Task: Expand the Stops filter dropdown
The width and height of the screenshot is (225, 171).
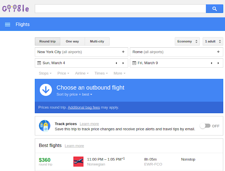Action: click(x=45, y=73)
